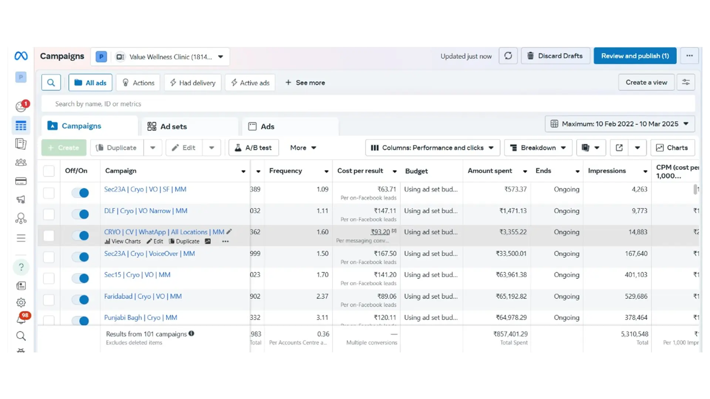Viewport: 710px width, 399px height.
Task: Open the three-dot menu on CRYO campaign row
Action: click(x=225, y=241)
